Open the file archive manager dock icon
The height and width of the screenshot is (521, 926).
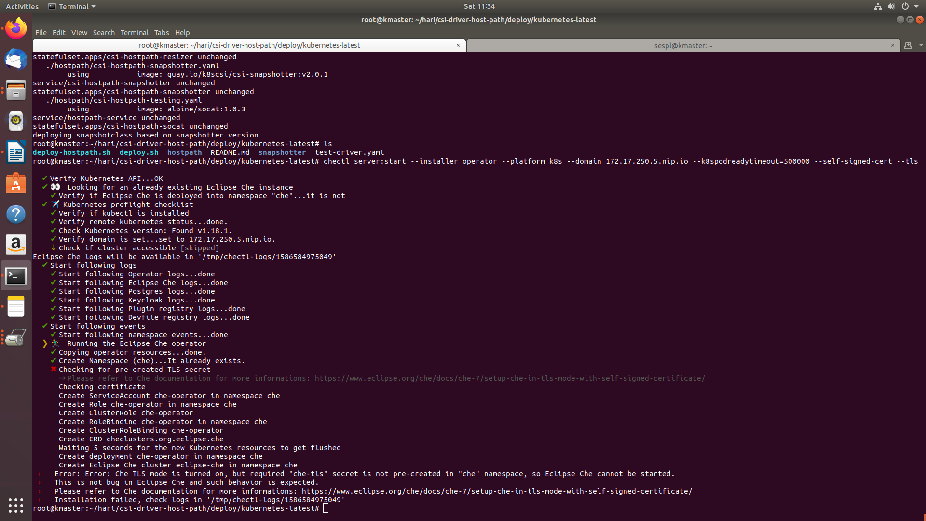(16, 90)
